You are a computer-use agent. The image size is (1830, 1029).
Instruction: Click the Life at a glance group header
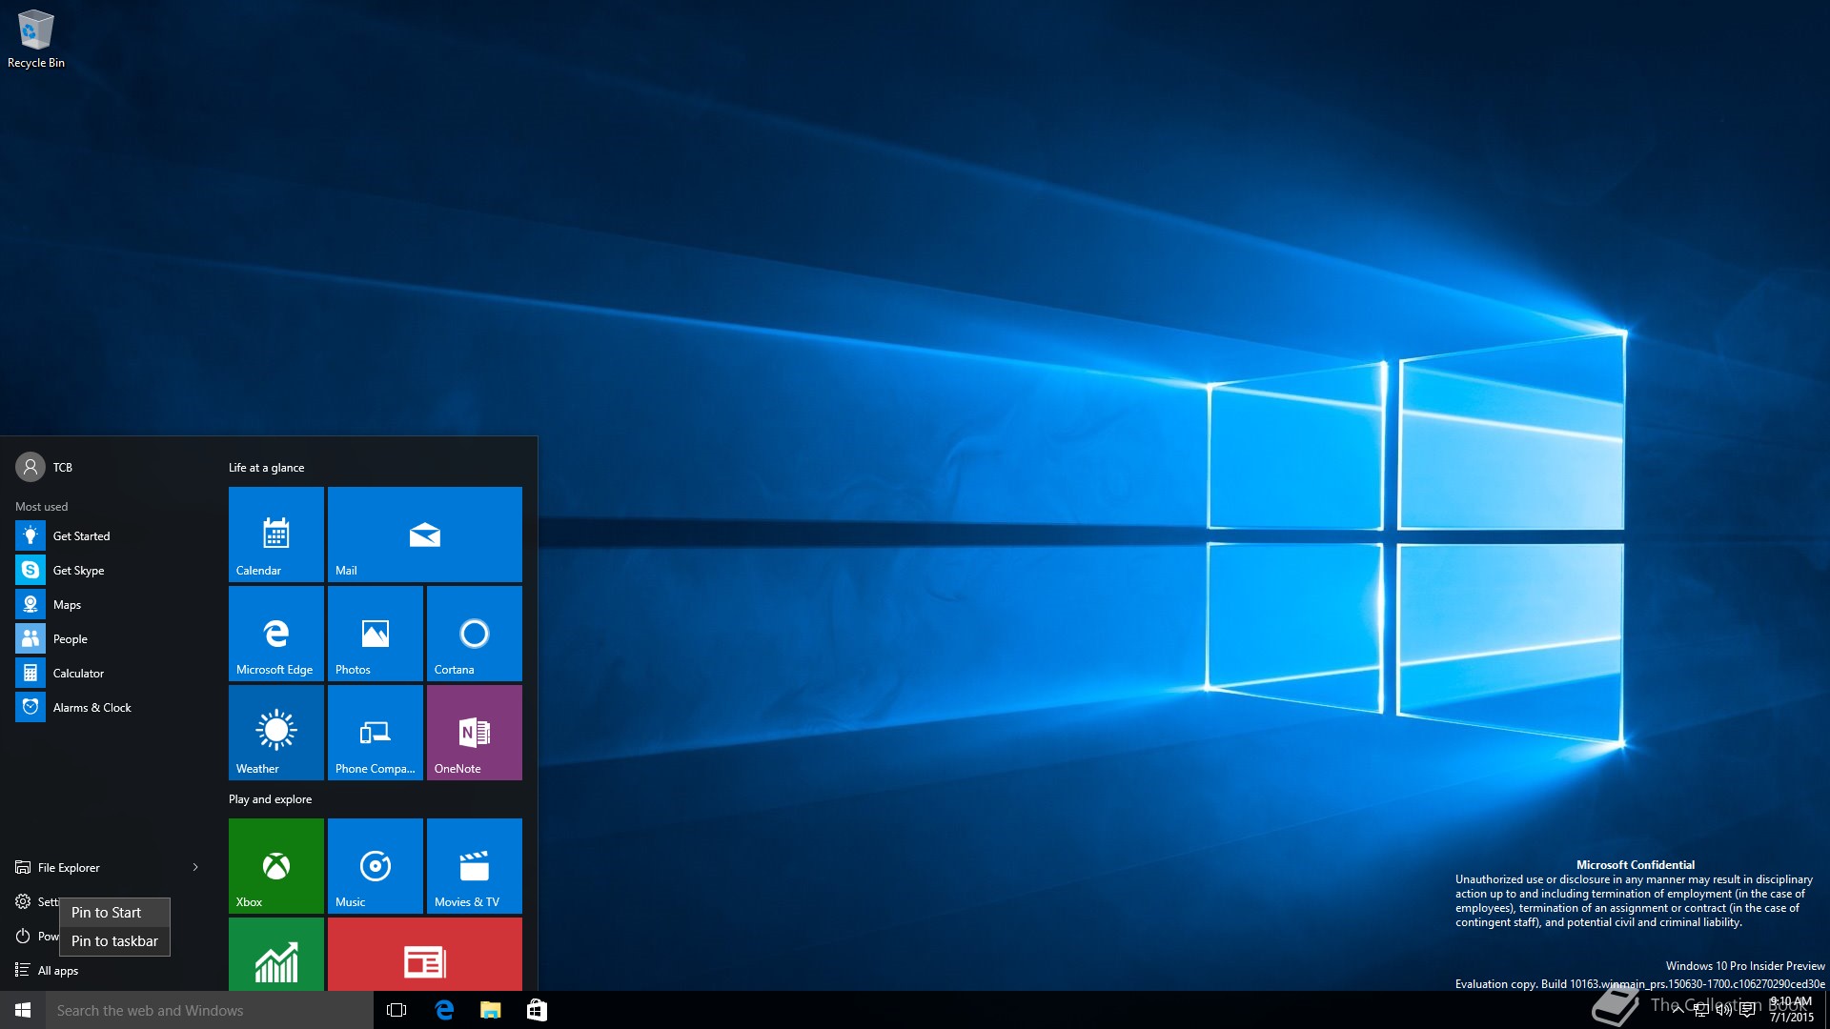266,467
